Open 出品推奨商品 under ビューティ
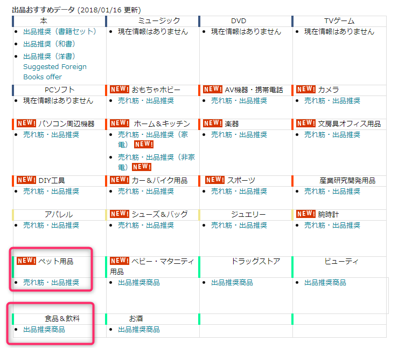The image size is (405, 348). (325, 282)
